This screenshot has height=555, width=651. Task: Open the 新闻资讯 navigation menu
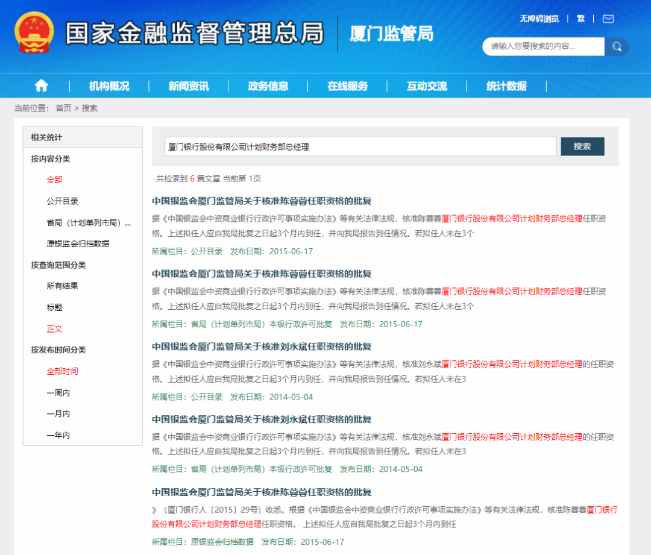coord(189,86)
